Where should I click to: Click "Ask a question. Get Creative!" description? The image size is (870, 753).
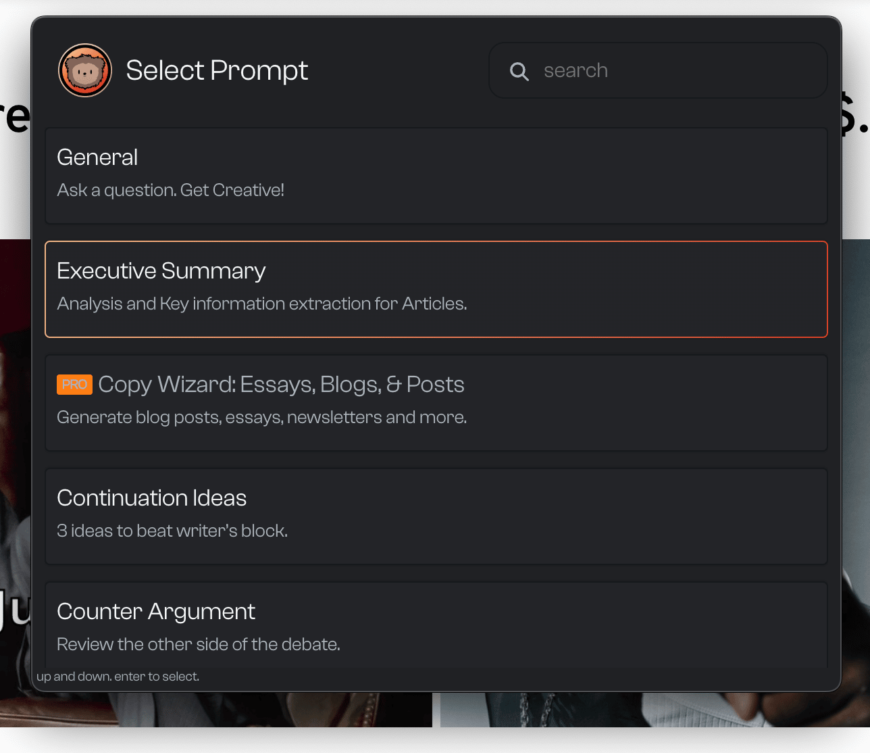click(x=171, y=190)
